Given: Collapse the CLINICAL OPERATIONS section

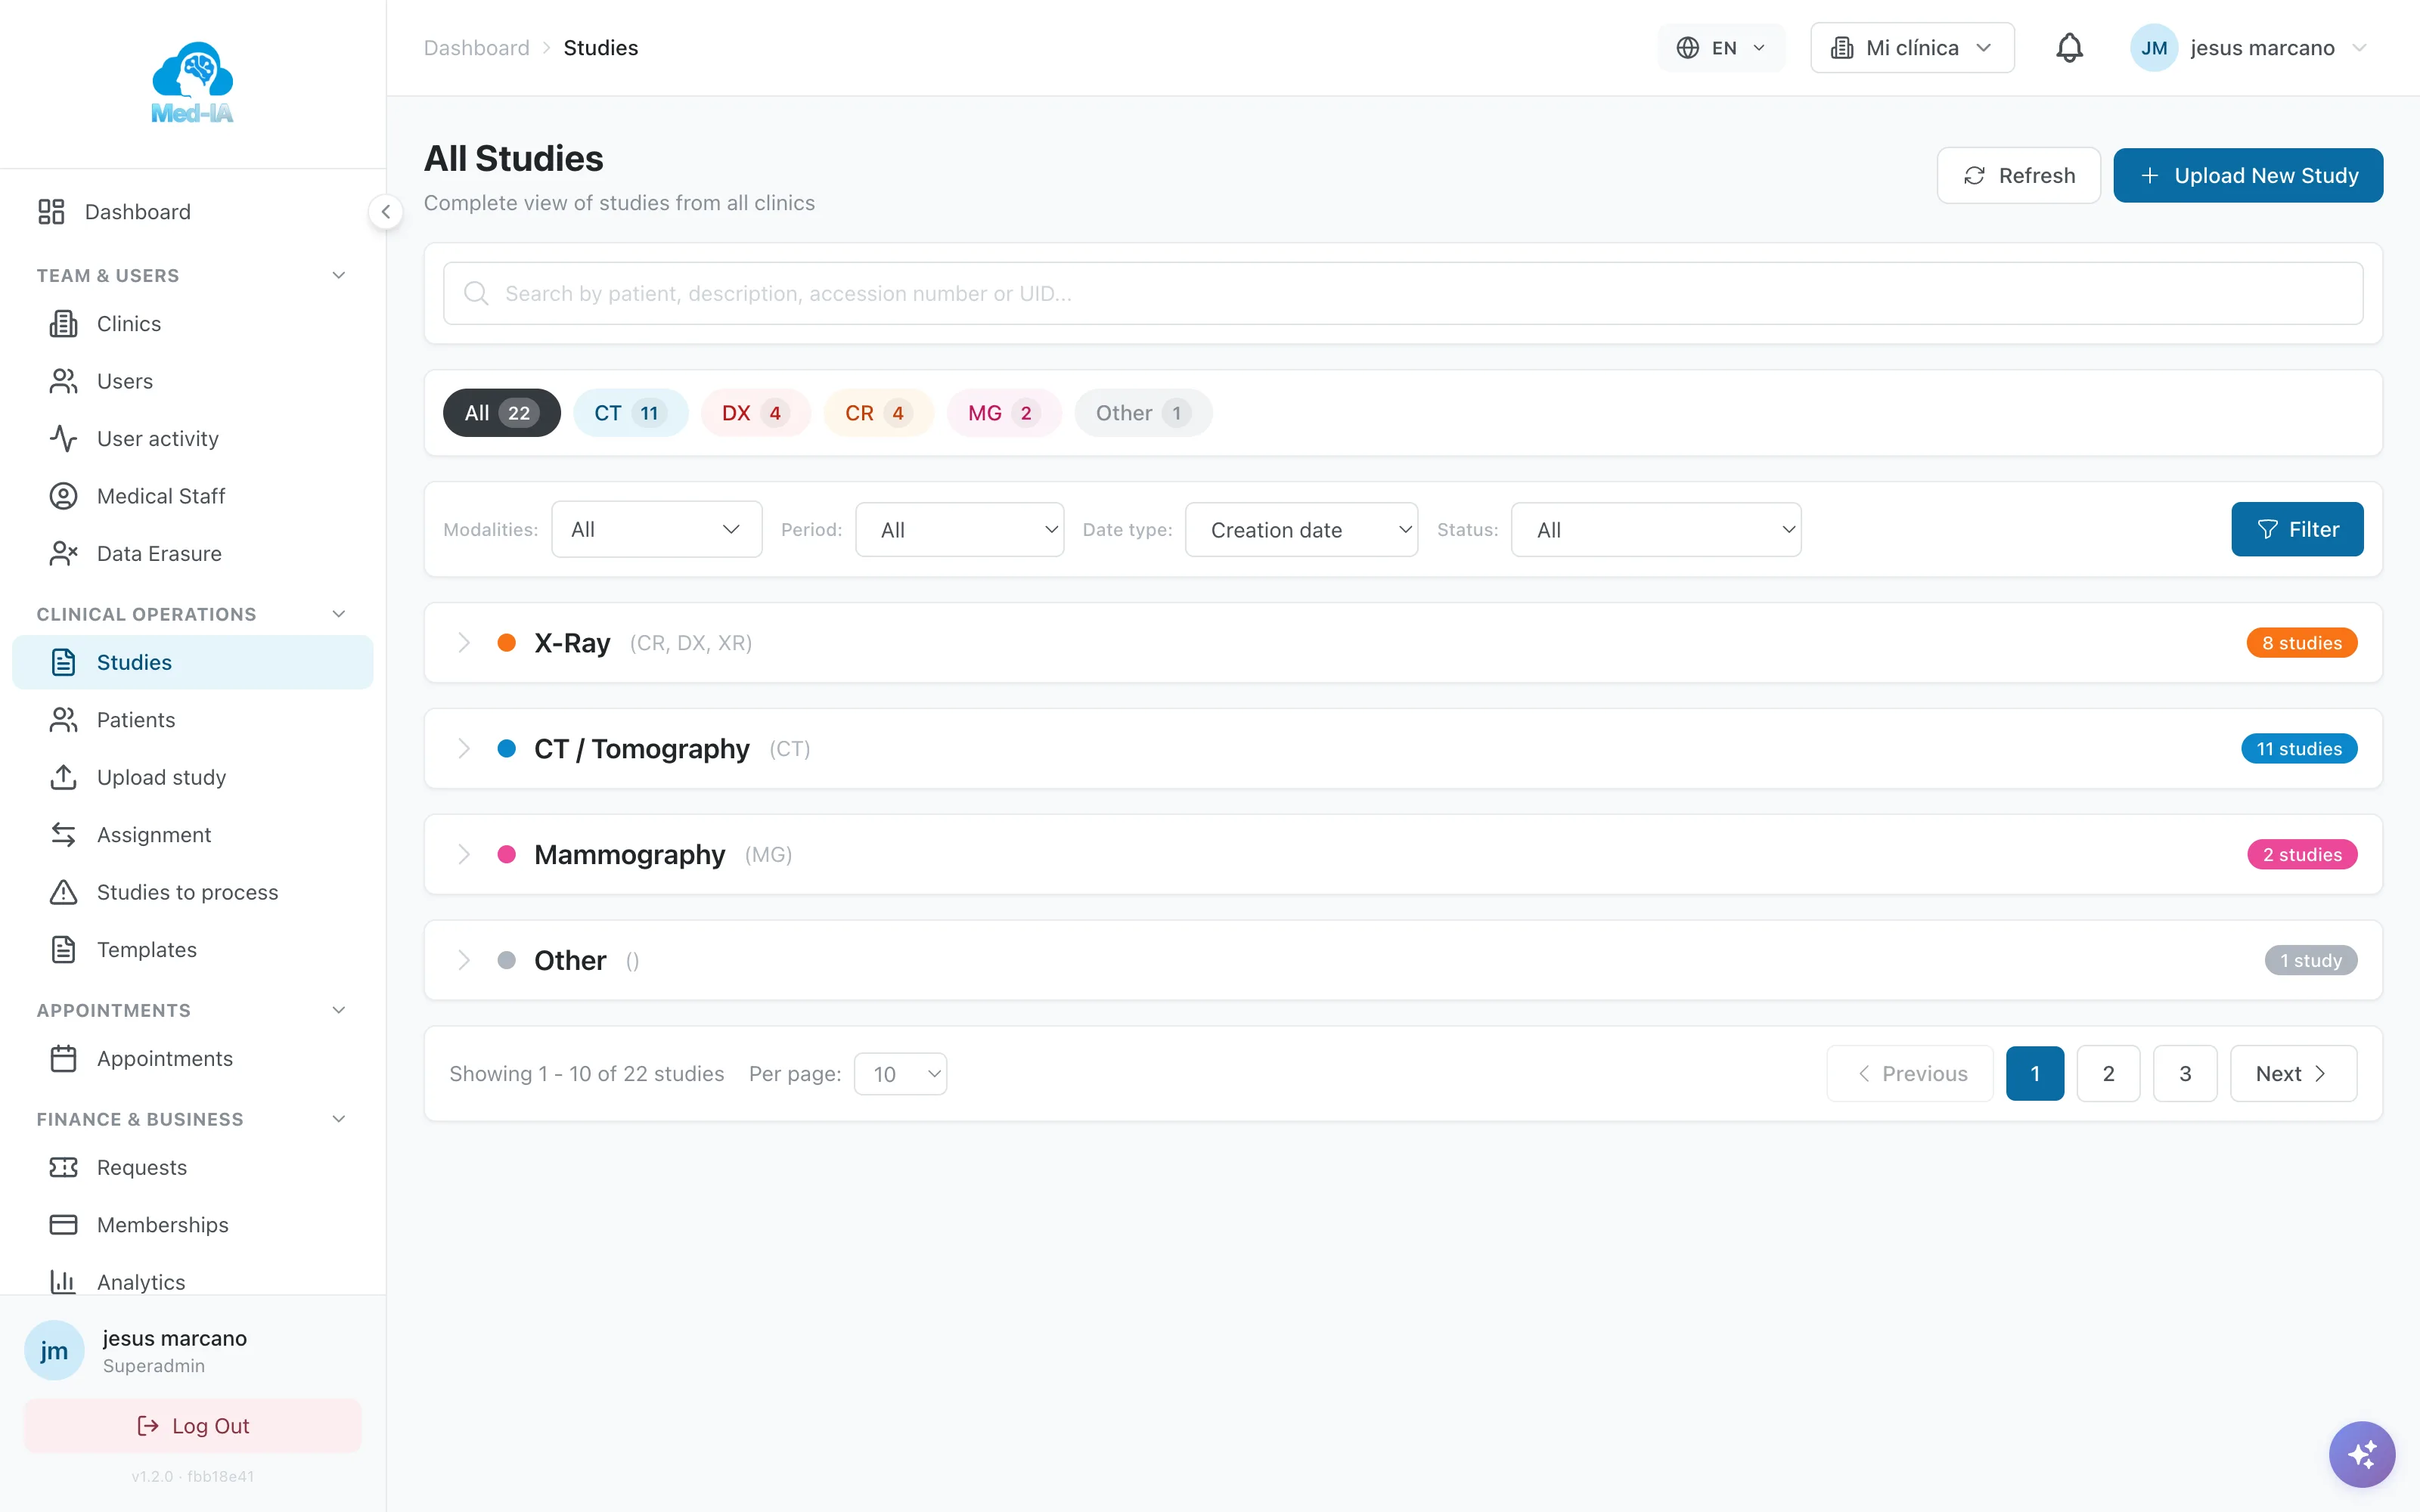Looking at the screenshot, I should tap(339, 614).
